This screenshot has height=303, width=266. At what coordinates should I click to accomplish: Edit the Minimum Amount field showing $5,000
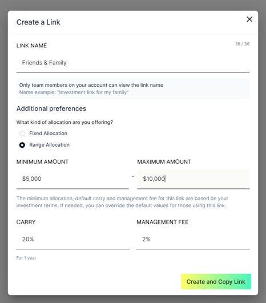click(x=72, y=179)
